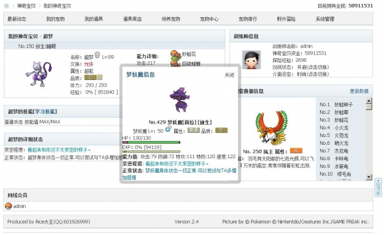The width and height of the screenshot is (384, 235).
Task: Click the Mismagius sprite in popup
Action: pyautogui.click(x=180, y=99)
